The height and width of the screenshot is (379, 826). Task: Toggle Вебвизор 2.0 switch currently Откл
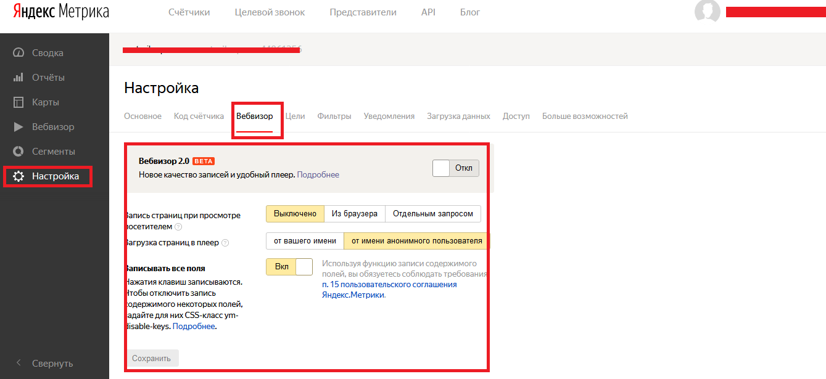[456, 168]
